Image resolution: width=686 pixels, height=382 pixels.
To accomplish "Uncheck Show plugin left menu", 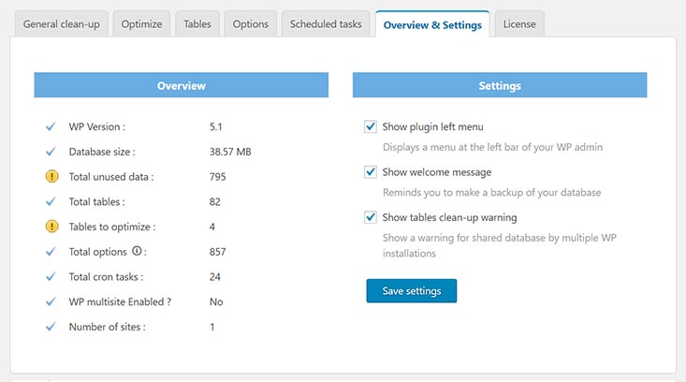I will (371, 126).
